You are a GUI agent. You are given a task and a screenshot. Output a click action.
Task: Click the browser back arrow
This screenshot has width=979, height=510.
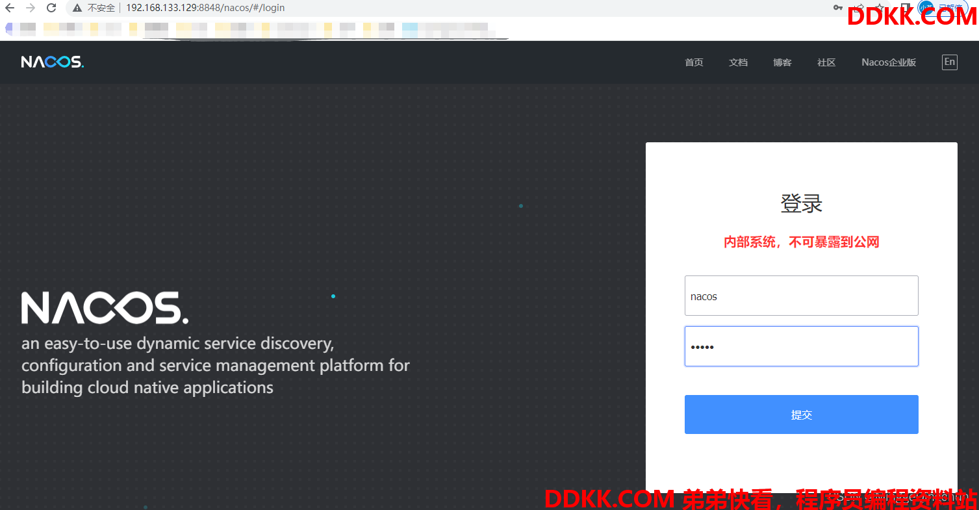coord(9,8)
